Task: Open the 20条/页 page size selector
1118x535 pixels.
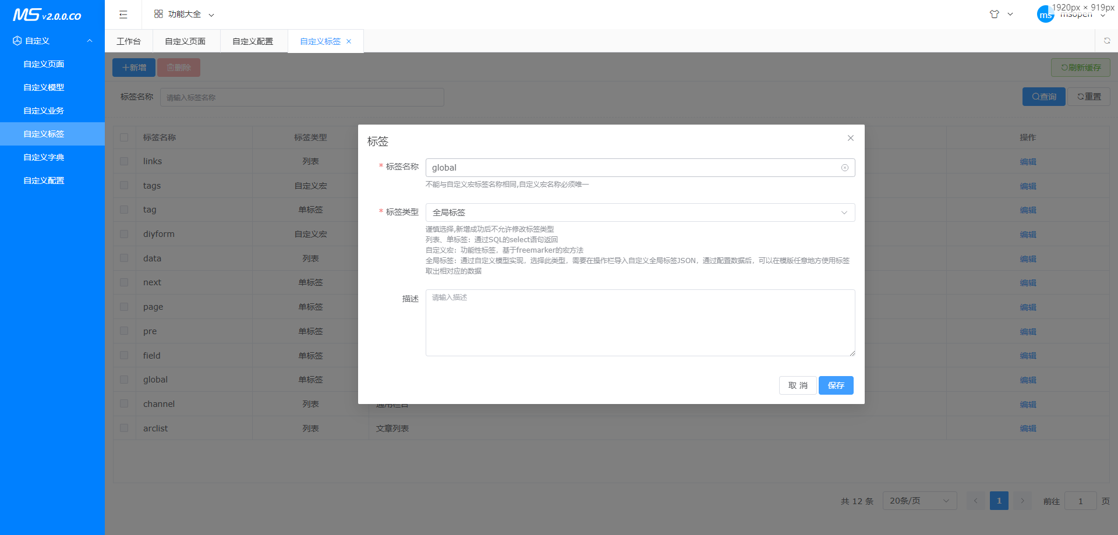Action: [x=919, y=501]
